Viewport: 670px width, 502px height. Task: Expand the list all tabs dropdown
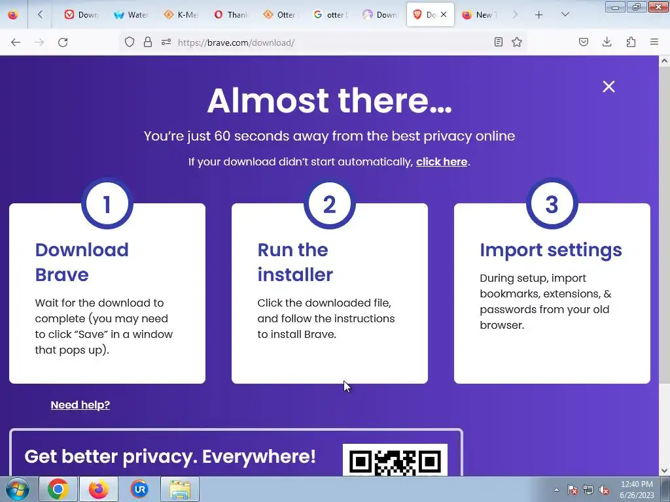565,14
